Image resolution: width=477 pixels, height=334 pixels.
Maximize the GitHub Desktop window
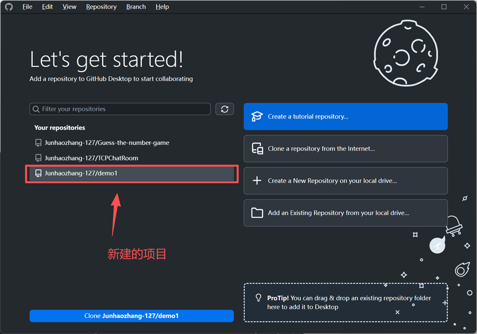tap(444, 7)
